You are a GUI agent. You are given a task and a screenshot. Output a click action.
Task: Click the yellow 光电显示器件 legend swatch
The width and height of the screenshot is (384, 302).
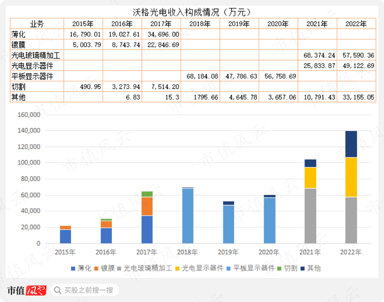pos(177,269)
